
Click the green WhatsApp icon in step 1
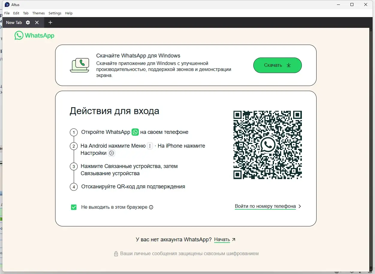click(x=135, y=132)
